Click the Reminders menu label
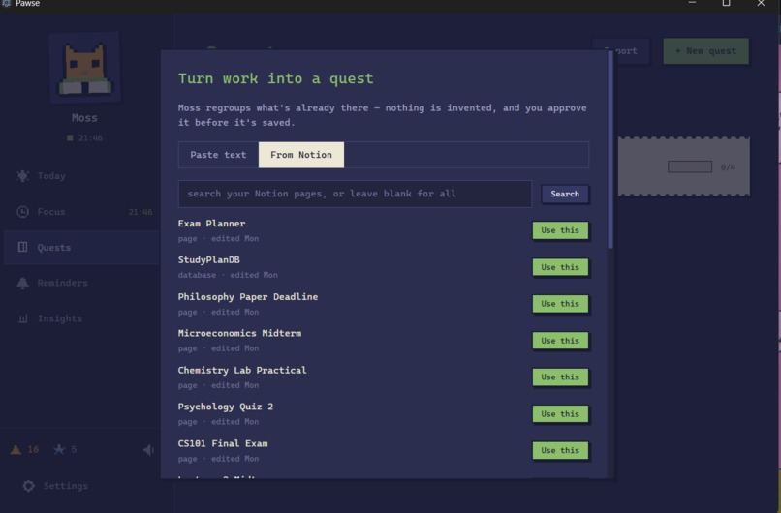Screen dimensions: 781x513 click(x=62, y=283)
